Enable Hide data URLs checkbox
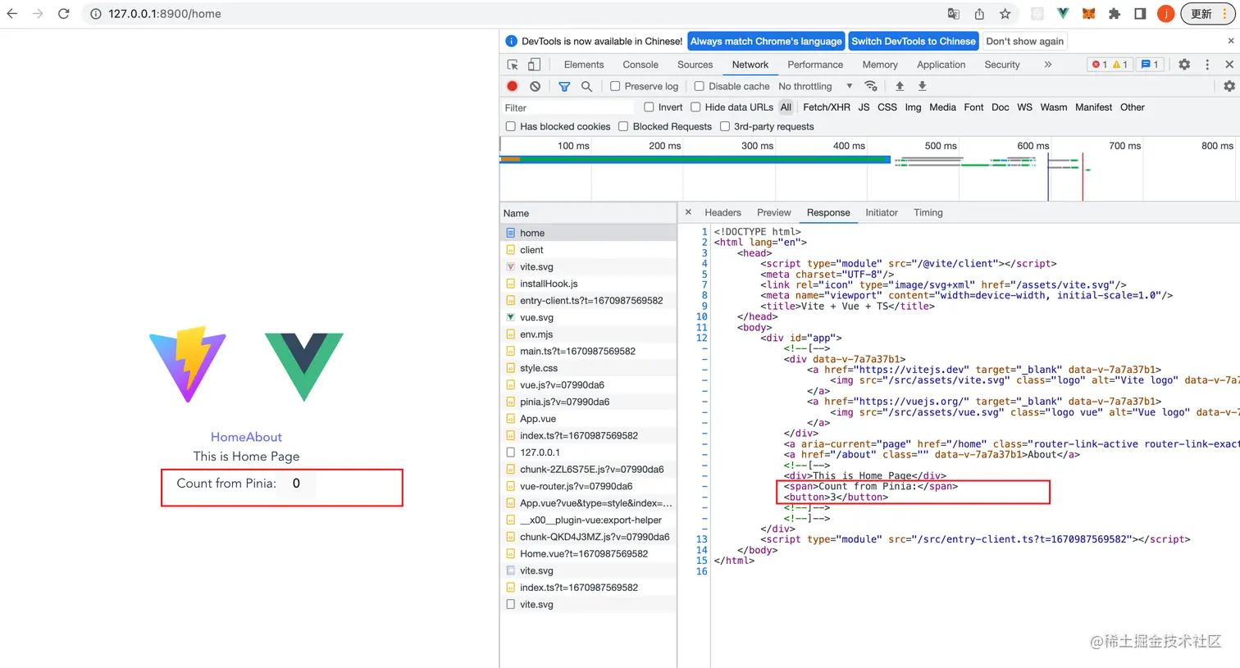This screenshot has width=1240, height=668. click(x=695, y=107)
